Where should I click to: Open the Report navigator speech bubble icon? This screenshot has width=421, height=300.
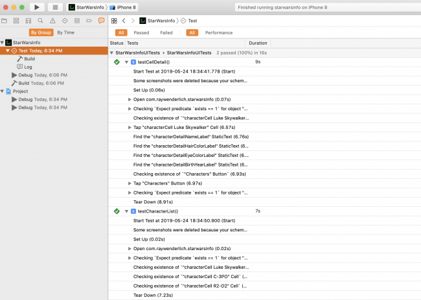(x=101, y=21)
